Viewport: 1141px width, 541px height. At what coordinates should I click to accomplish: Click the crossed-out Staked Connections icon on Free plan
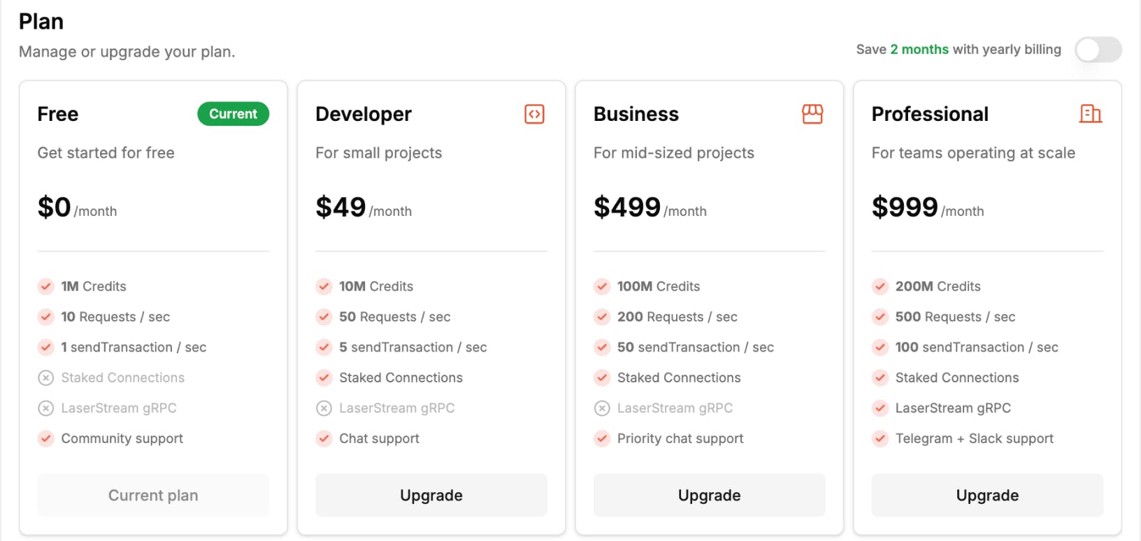click(x=45, y=377)
